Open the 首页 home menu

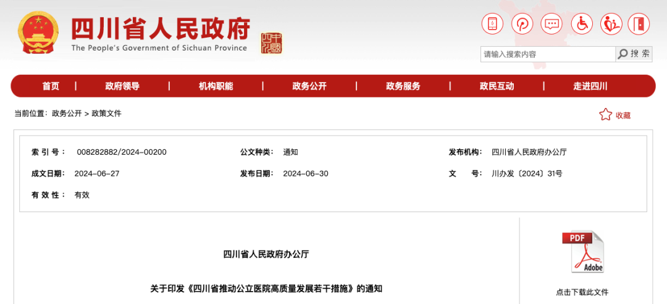click(x=51, y=86)
